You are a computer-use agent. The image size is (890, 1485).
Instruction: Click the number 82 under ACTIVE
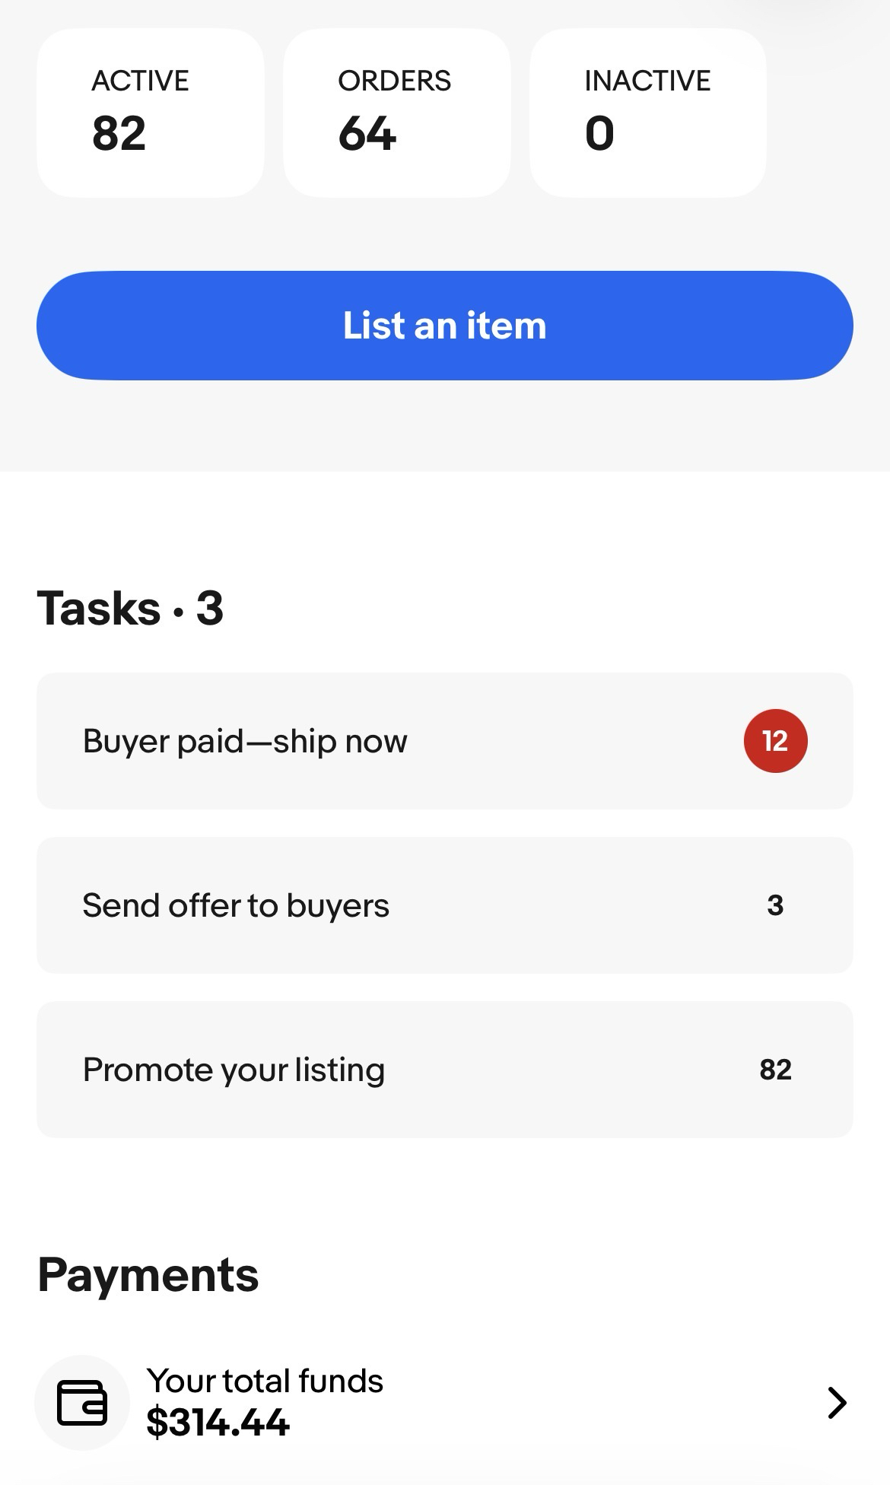119,134
